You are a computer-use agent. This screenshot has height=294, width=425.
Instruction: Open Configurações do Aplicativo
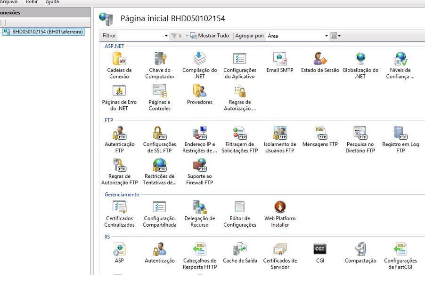click(x=240, y=66)
